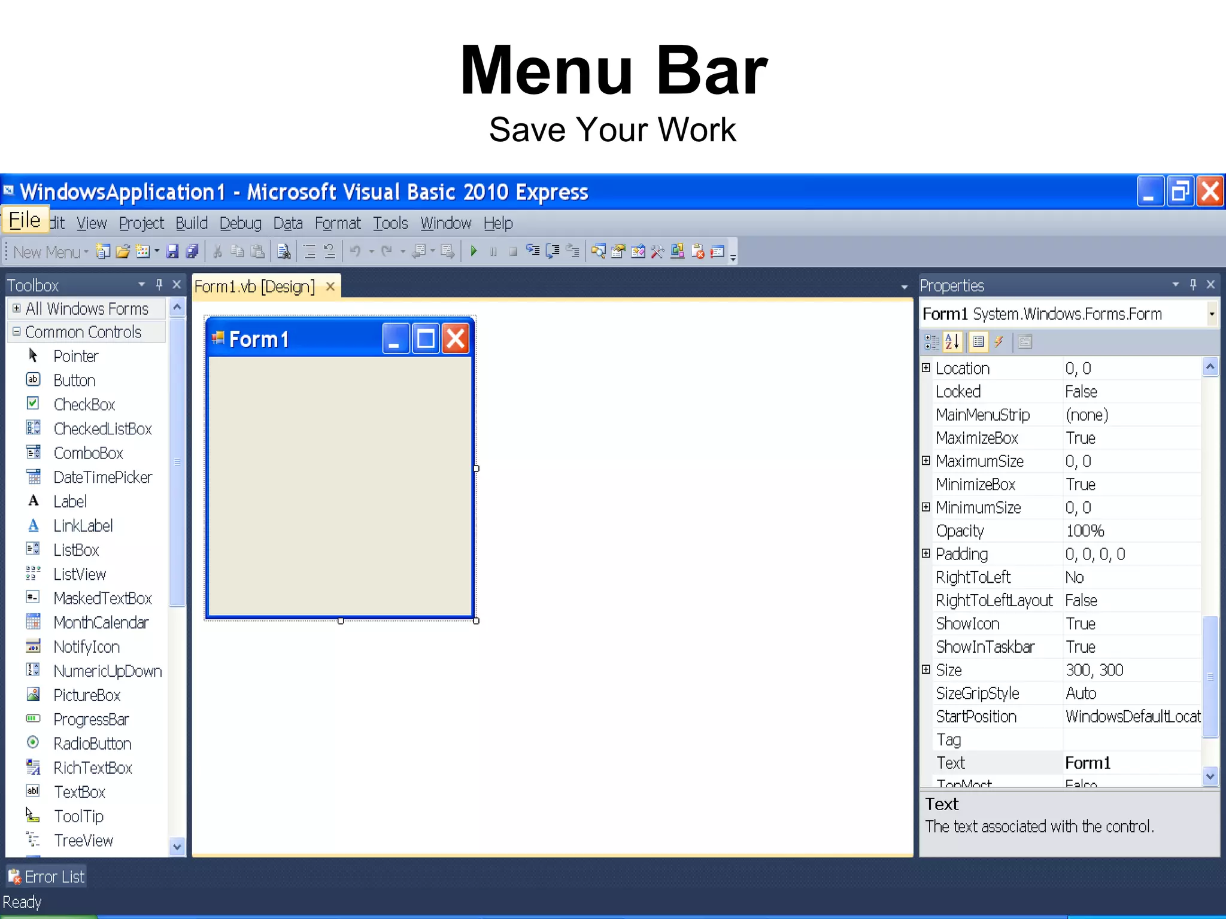Toggle auto-hide pin on Properties panel
This screenshot has height=919, width=1226.
pyautogui.click(x=1193, y=285)
